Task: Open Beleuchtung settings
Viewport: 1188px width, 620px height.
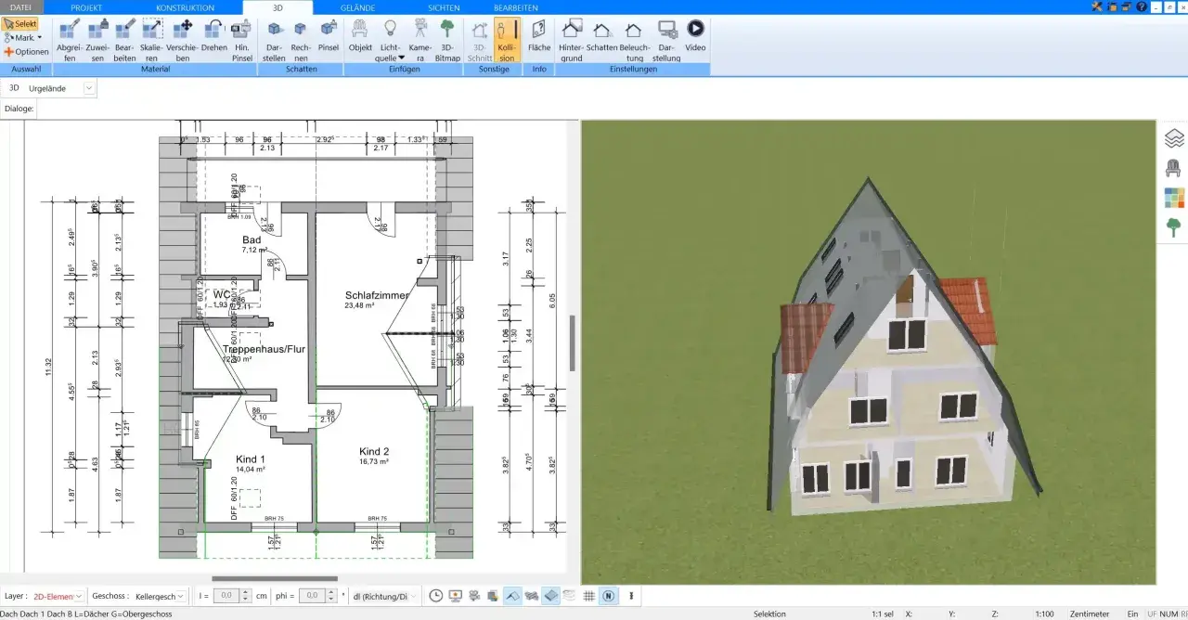Action: (x=635, y=39)
